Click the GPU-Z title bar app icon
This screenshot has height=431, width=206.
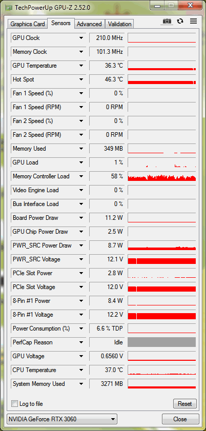click(9, 7)
